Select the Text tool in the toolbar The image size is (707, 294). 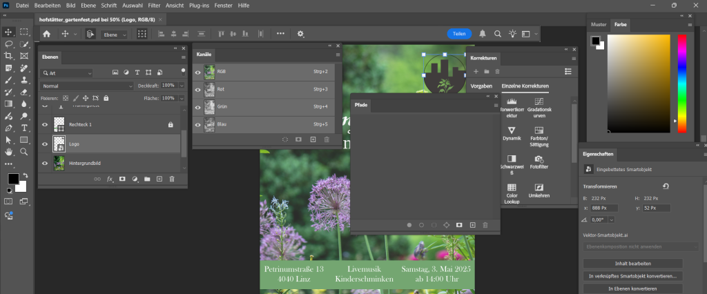(x=24, y=128)
